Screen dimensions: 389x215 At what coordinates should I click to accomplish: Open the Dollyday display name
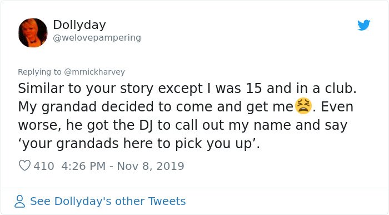tap(79, 25)
